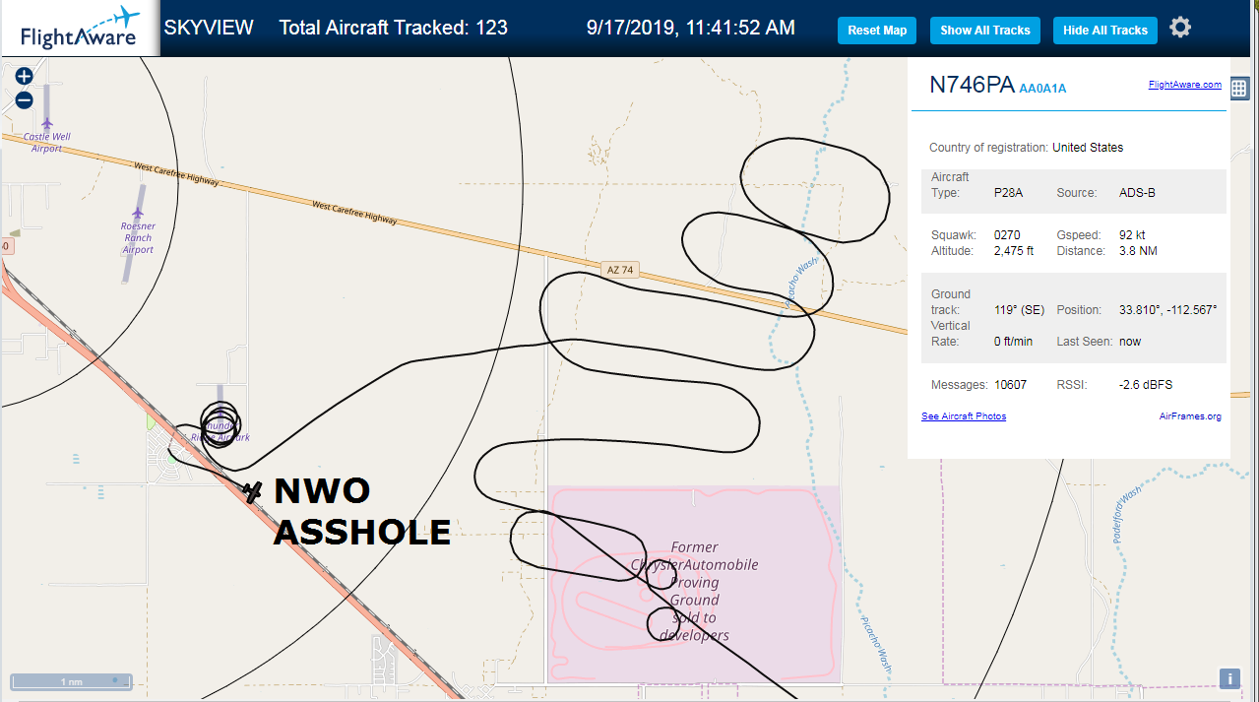The image size is (1259, 702).
Task: Click the Reset Map button
Action: (x=877, y=31)
